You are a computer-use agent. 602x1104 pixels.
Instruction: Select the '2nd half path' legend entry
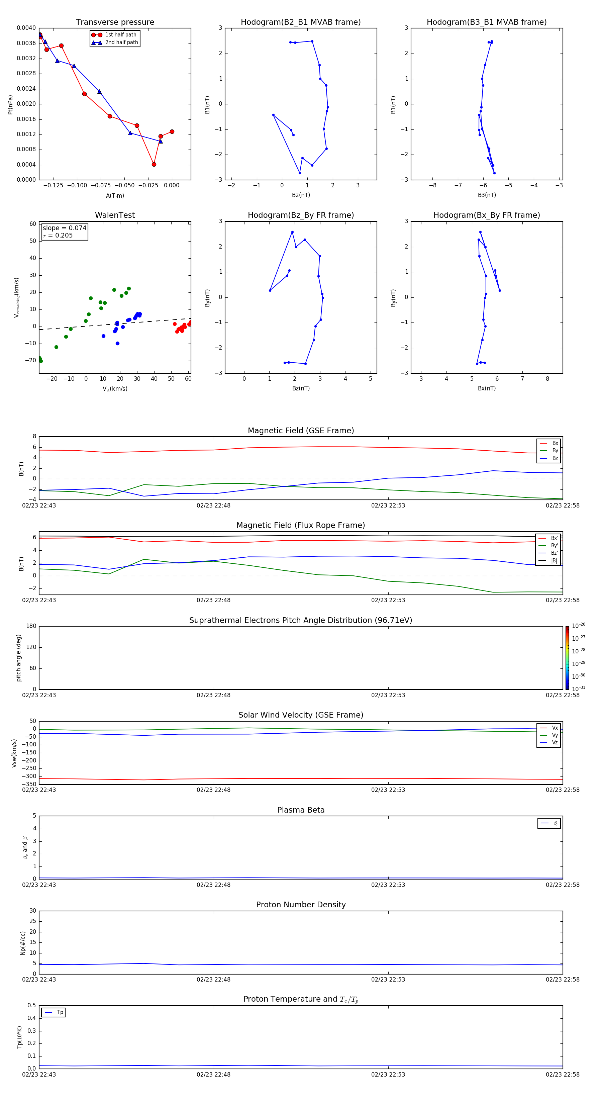114,42
